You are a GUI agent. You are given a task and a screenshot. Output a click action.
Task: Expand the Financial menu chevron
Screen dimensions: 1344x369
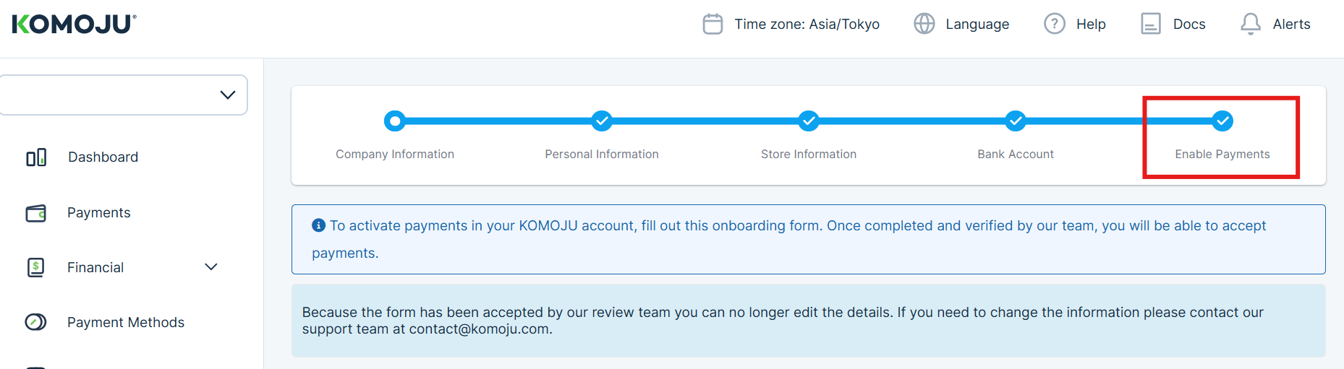click(x=211, y=267)
